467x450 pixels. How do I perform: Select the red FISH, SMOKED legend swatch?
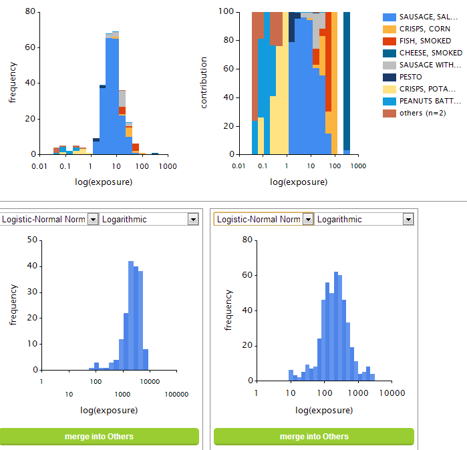pos(390,41)
